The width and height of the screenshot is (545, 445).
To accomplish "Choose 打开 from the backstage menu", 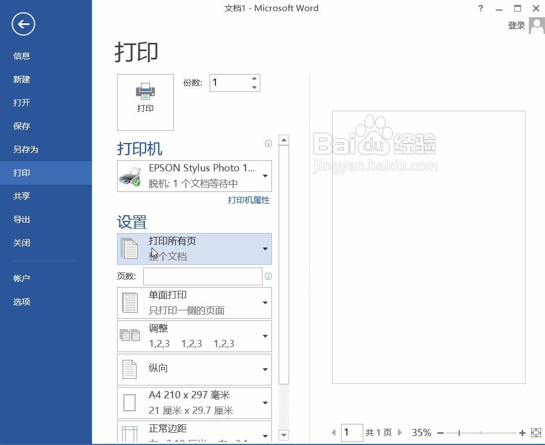I will pyautogui.click(x=22, y=103).
